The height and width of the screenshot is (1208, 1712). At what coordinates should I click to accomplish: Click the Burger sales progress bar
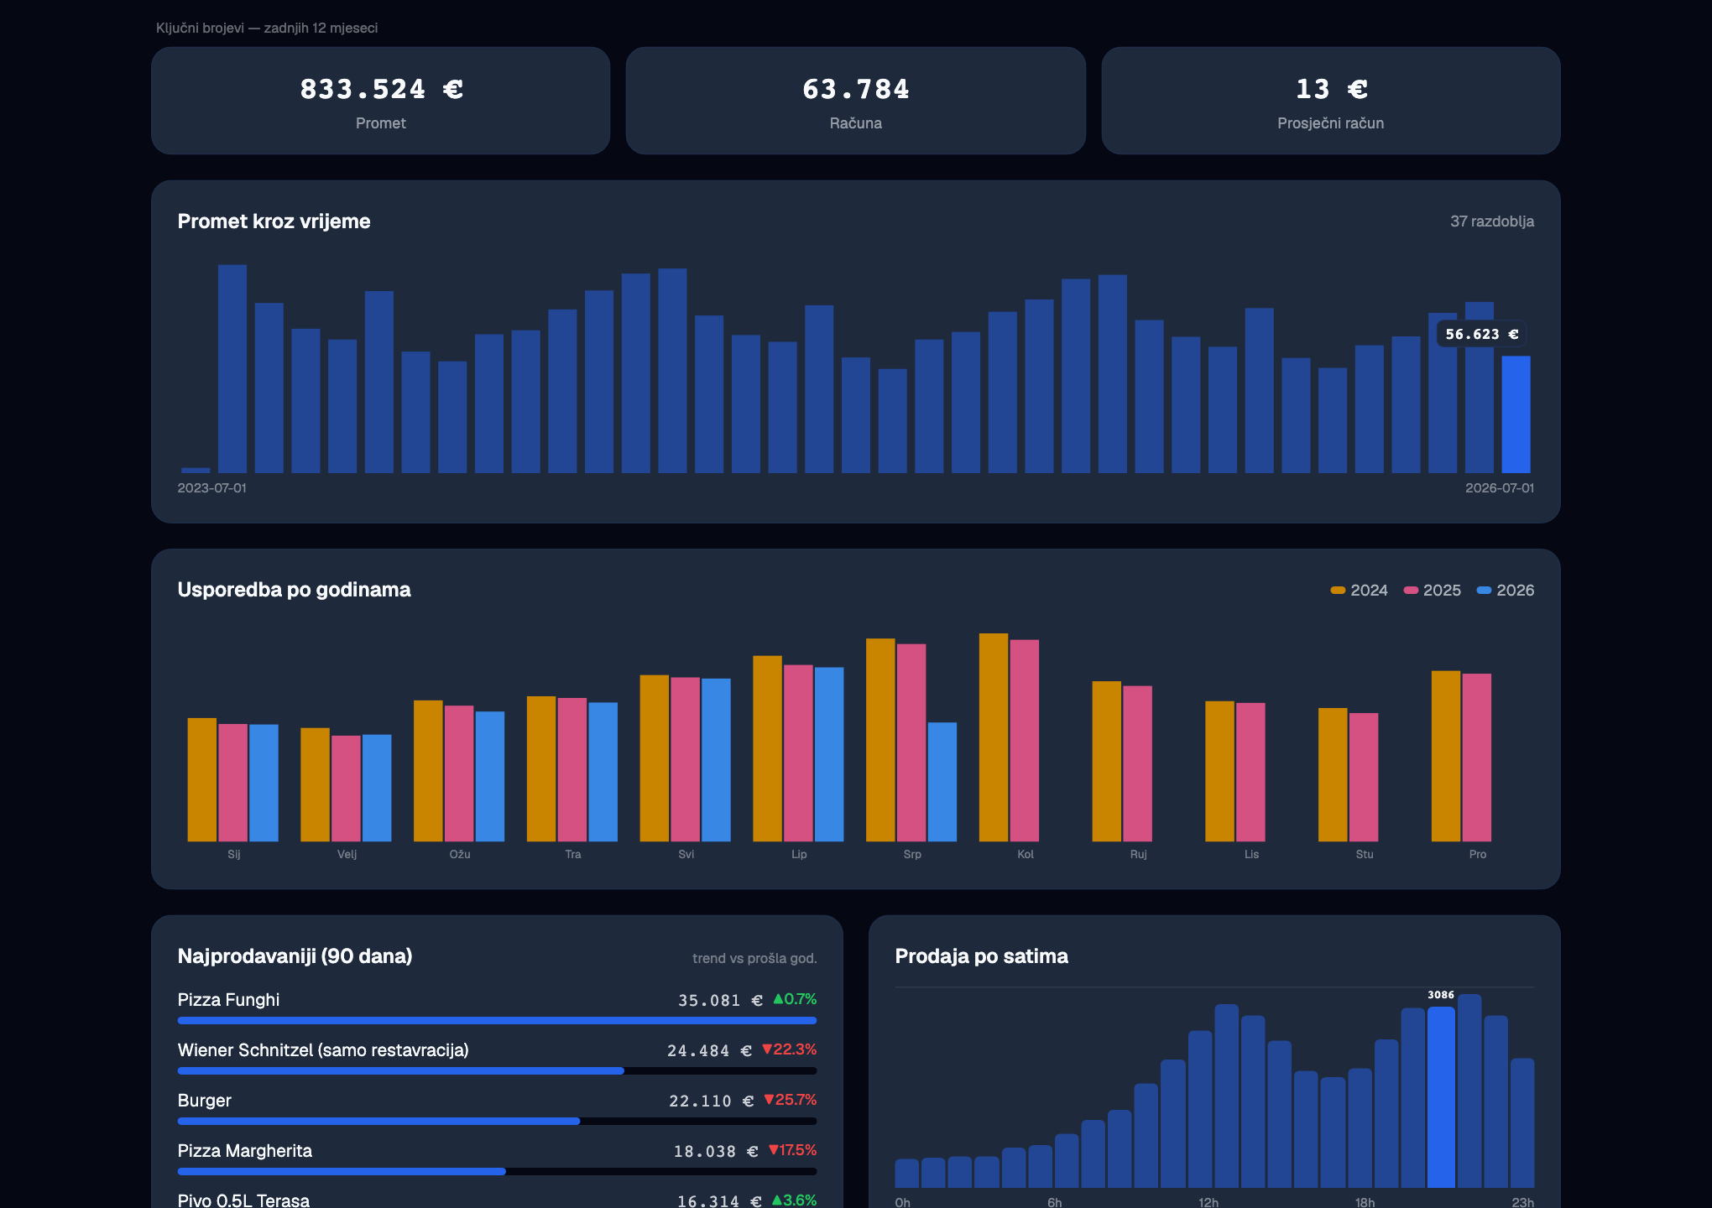[x=497, y=1122]
